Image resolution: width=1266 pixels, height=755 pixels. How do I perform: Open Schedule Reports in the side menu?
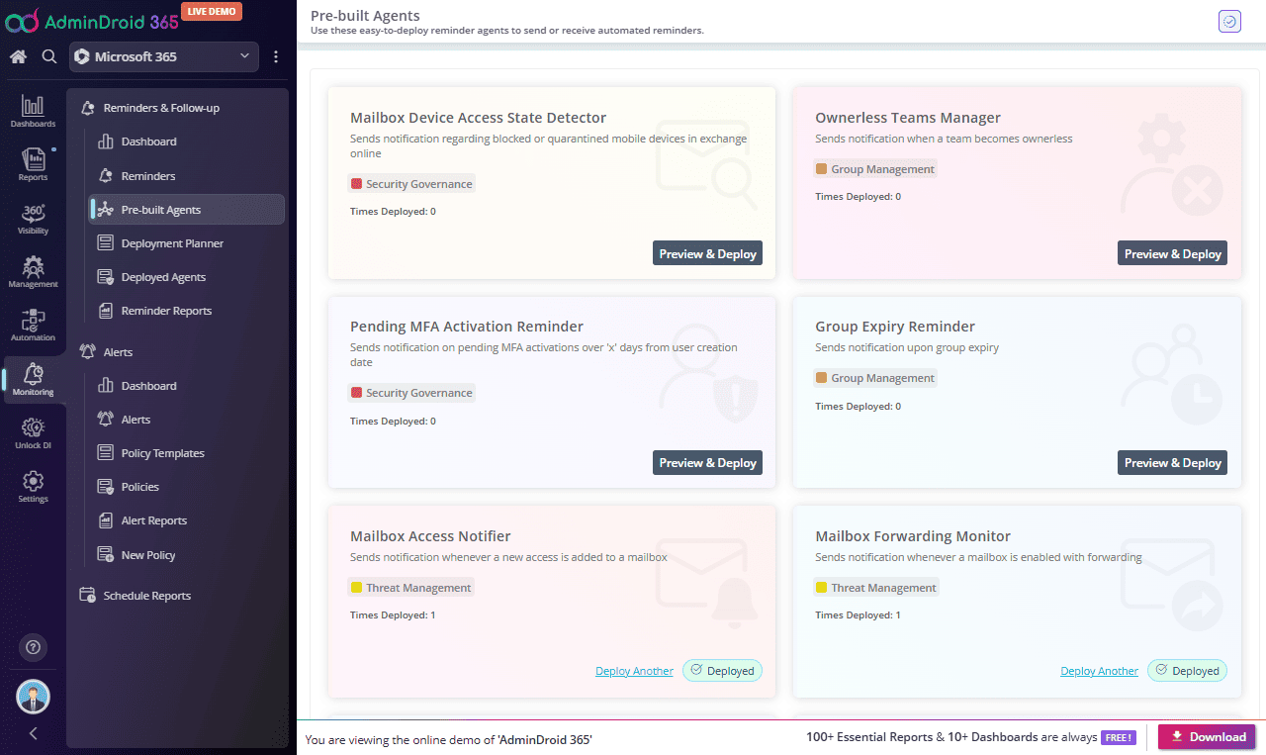coord(146,596)
